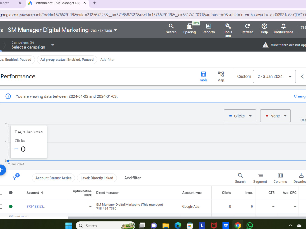Screen dimensions: 306x229
Task: Open File Explorer from the taskbar
Action: (166, 226)
